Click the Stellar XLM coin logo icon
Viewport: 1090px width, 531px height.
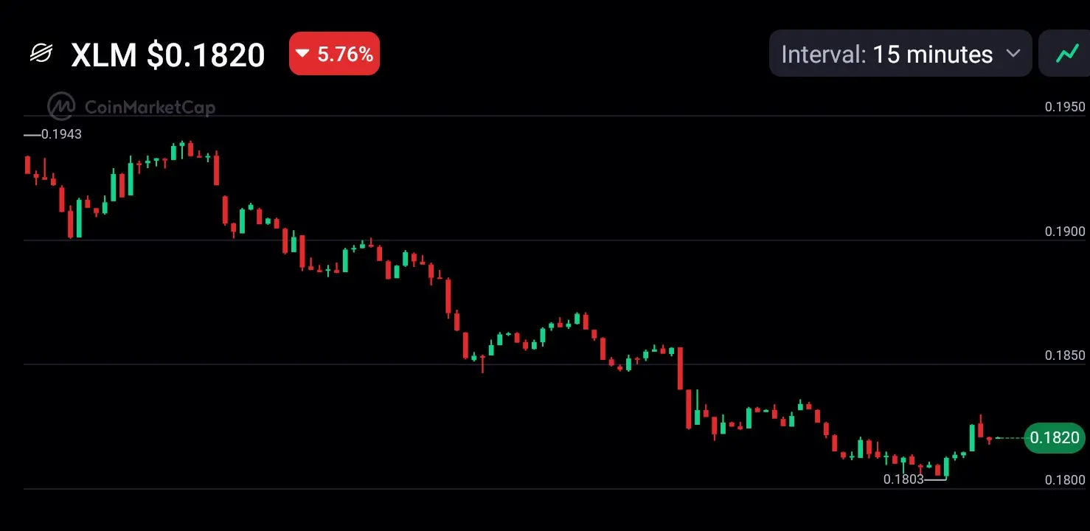pos(41,53)
